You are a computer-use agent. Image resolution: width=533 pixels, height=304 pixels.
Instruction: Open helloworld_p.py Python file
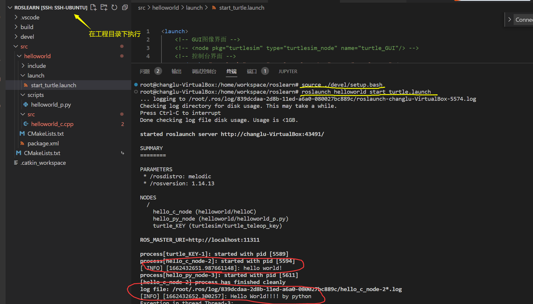click(51, 105)
